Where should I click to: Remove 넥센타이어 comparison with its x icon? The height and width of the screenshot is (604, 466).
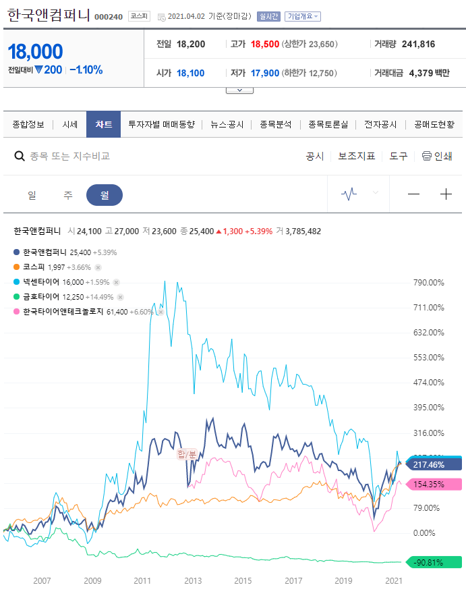point(116,282)
